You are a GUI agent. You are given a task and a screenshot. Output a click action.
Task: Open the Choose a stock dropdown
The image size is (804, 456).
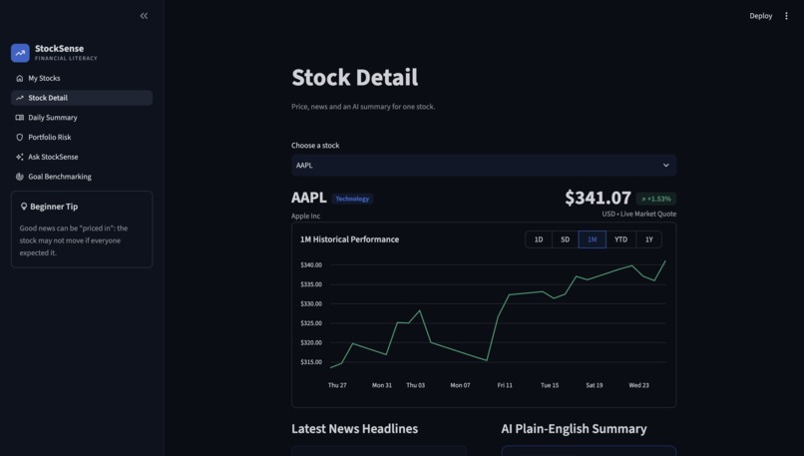point(484,166)
